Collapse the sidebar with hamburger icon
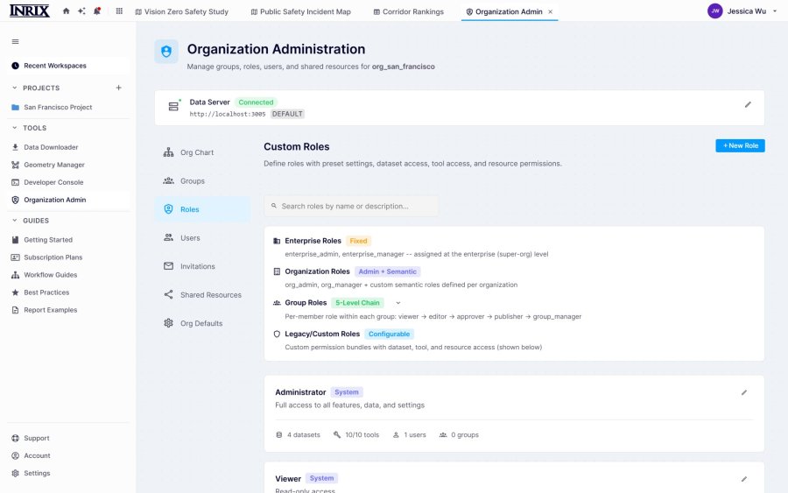This screenshot has width=788, height=493. pyautogui.click(x=15, y=42)
